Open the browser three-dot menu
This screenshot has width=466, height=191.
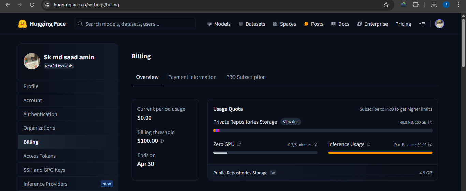(458, 5)
